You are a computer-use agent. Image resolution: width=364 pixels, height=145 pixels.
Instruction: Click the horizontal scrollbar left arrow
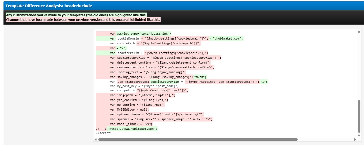(96, 139)
